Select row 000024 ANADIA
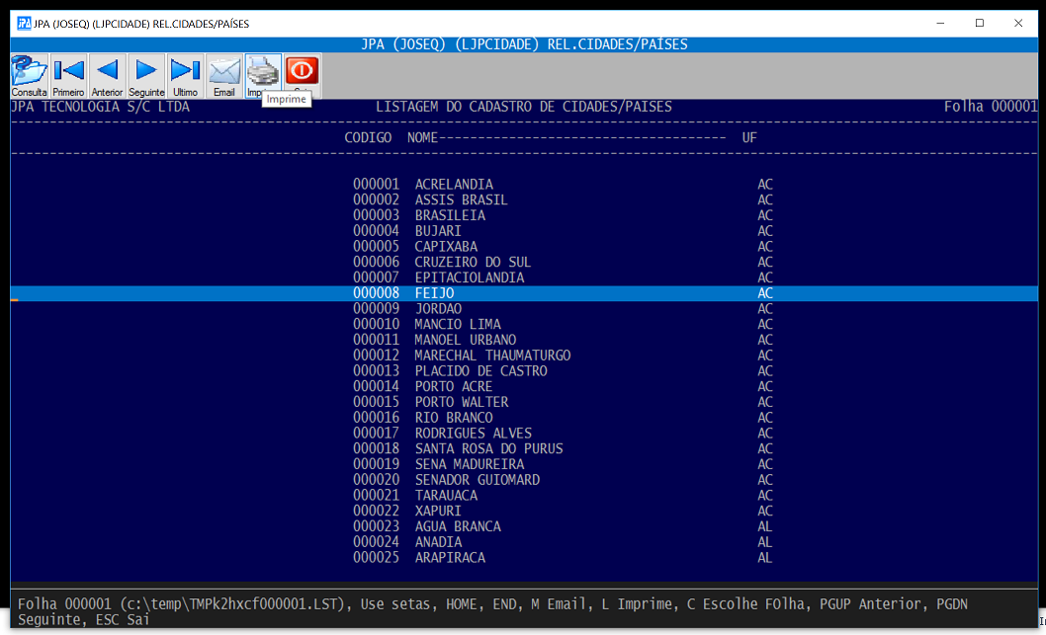Screen dimensions: 1046x635 coord(524,542)
